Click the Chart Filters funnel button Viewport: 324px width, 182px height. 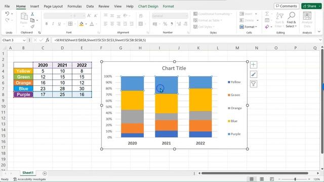[x=254, y=84]
